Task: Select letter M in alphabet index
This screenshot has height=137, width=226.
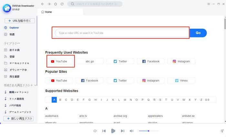Action: (x=125, y=100)
